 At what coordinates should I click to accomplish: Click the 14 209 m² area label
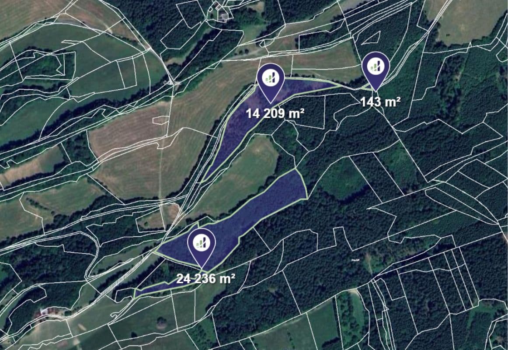[275, 114]
